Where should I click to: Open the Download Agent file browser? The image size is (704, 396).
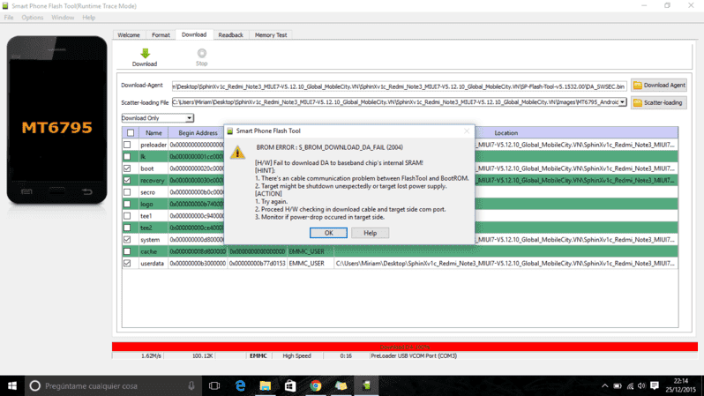pyautogui.click(x=659, y=86)
